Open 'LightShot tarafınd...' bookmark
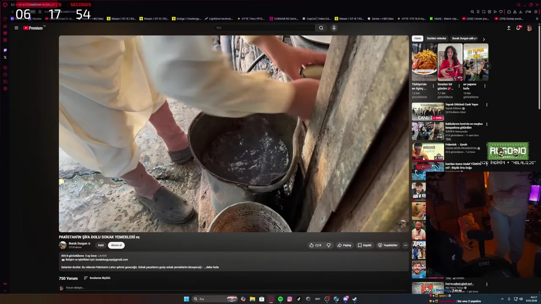Screen dimensions: 541x304 [x=219, y=19]
